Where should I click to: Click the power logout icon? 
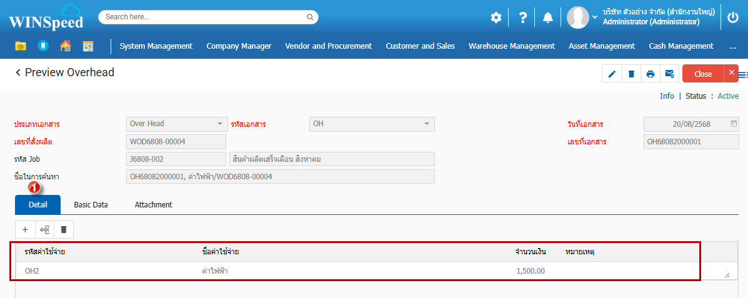[733, 17]
